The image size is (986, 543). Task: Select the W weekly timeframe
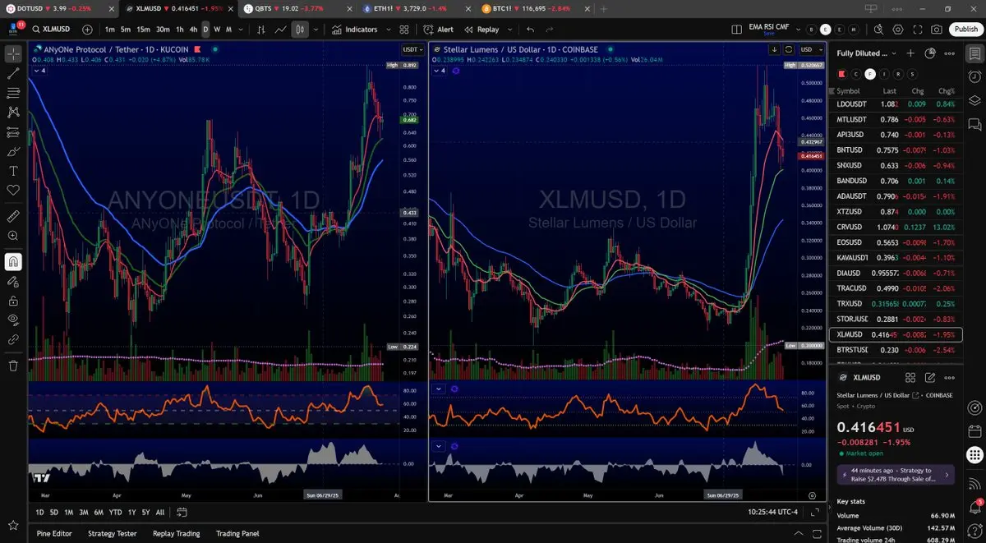[x=217, y=29]
